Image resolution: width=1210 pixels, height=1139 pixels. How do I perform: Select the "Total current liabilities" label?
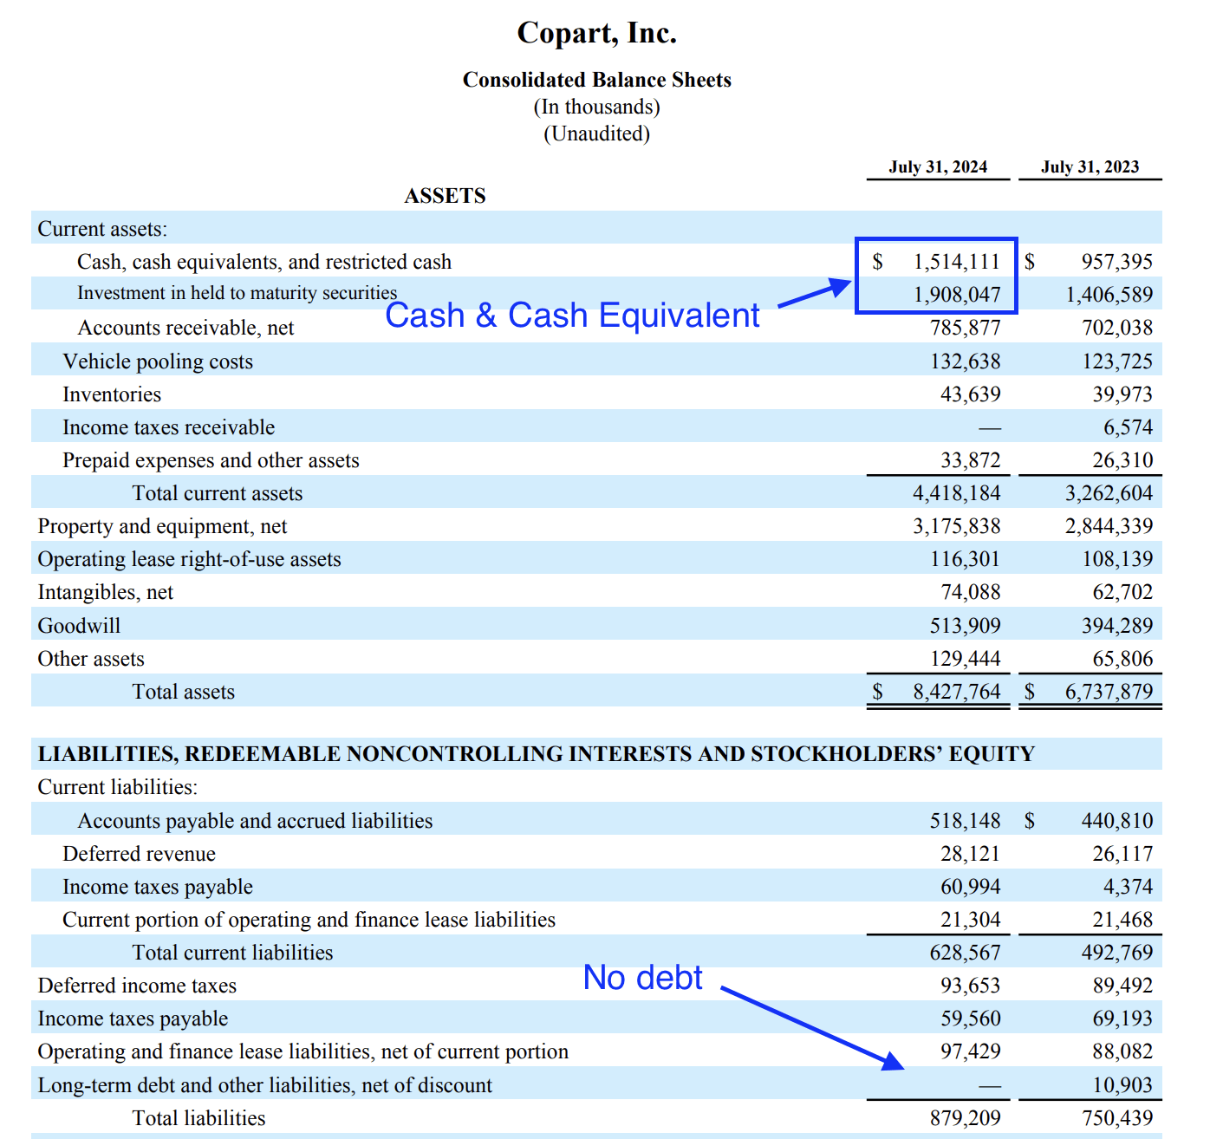click(x=232, y=953)
